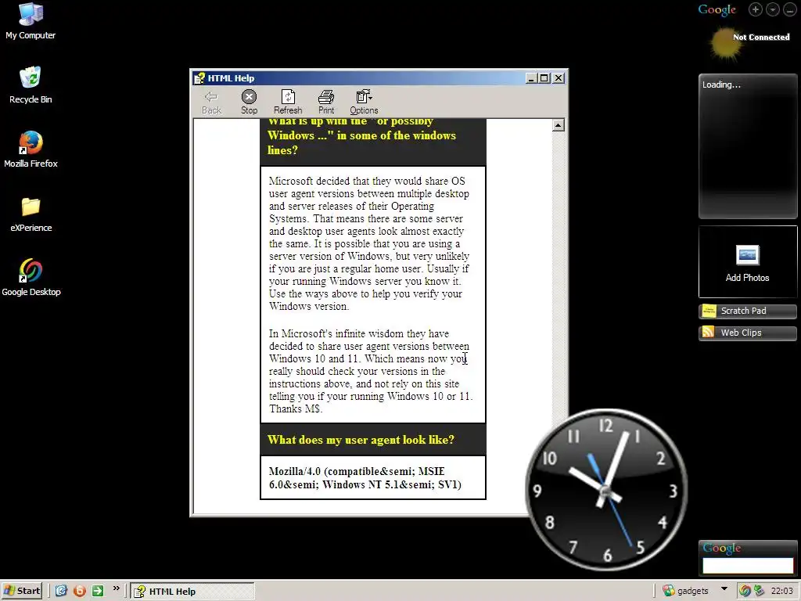
Task: Click the Scratch Pad sticky note icon
Action: coord(709,311)
